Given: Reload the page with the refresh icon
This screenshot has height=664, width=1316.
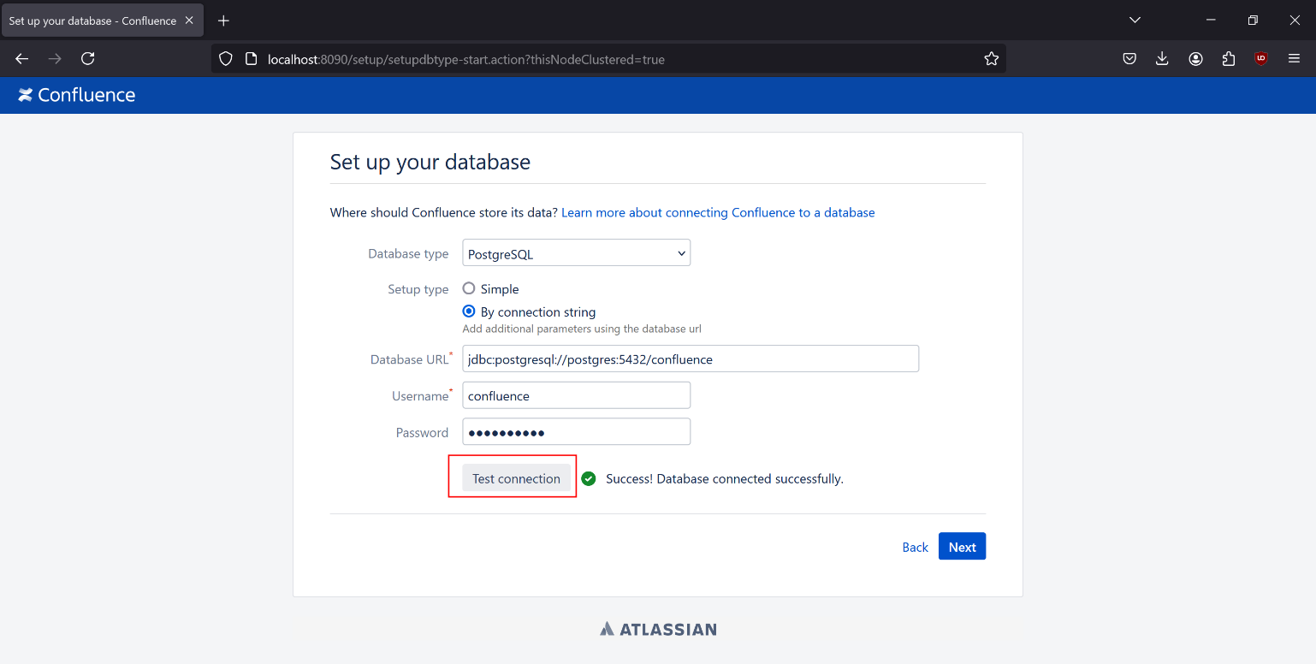Looking at the screenshot, I should (87, 59).
